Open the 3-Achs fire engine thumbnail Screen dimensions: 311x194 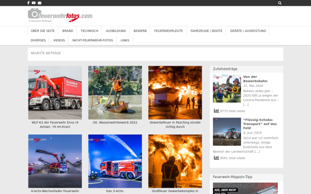click(x=115, y=161)
